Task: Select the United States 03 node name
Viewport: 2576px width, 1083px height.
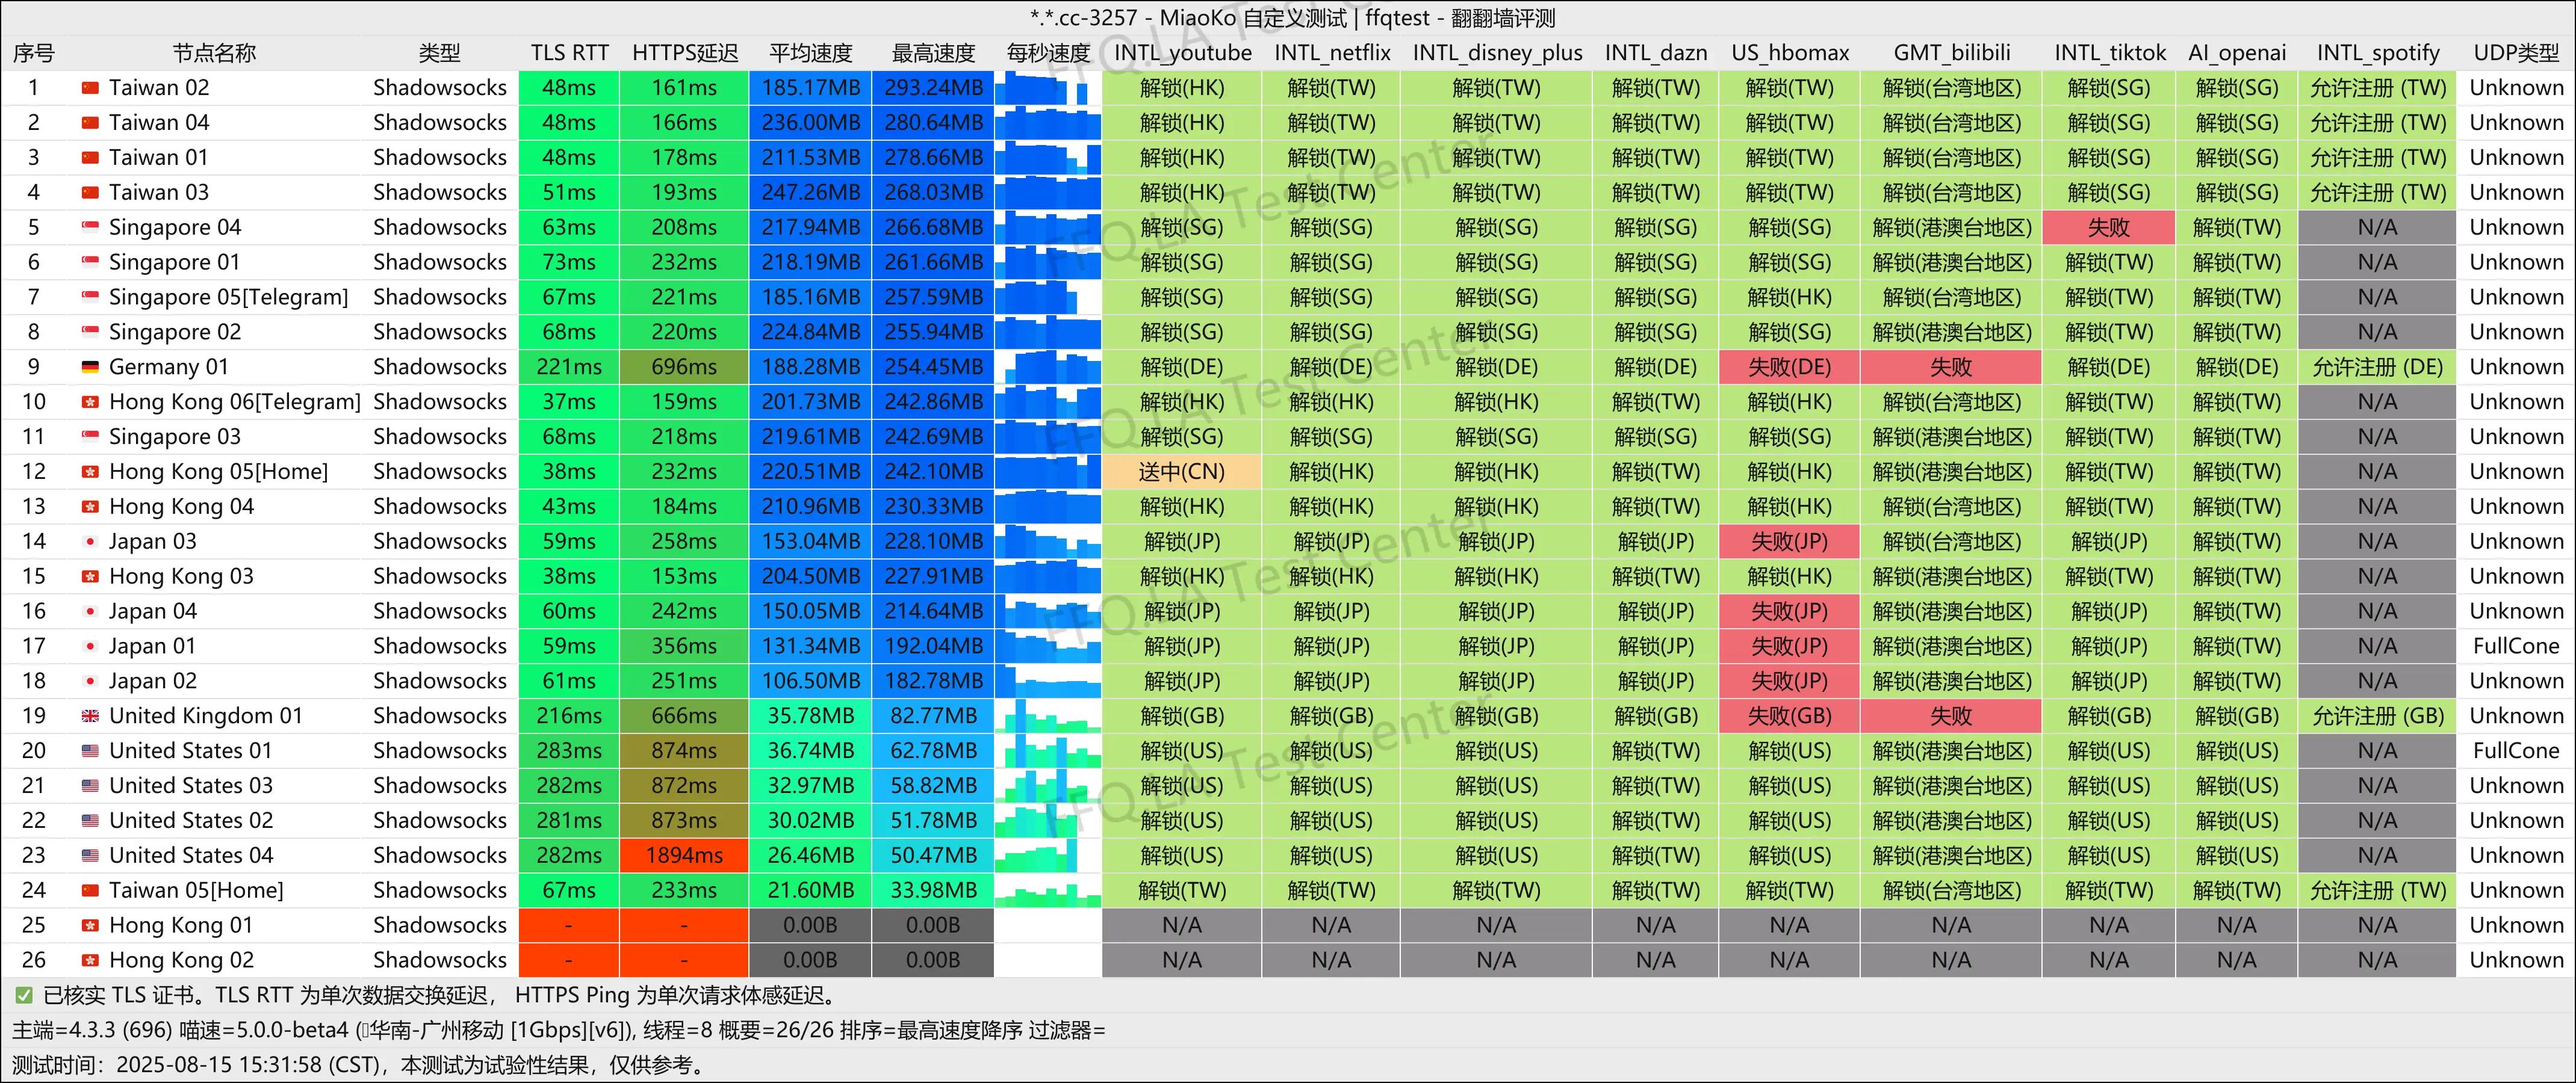Action: [x=191, y=786]
